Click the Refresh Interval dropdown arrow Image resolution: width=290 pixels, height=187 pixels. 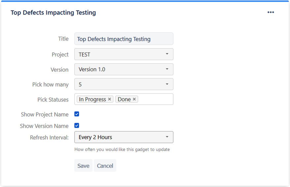point(167,137)
